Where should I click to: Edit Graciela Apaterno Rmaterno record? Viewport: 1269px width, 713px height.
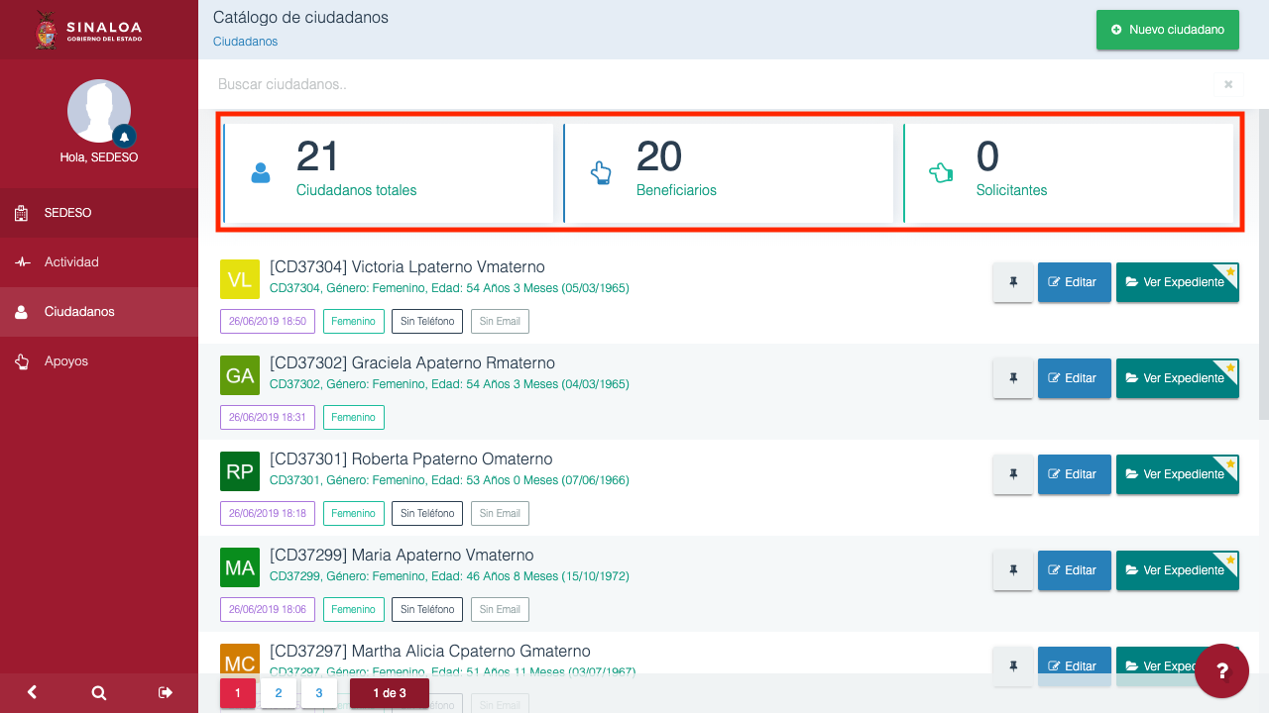click(1074, 378)
